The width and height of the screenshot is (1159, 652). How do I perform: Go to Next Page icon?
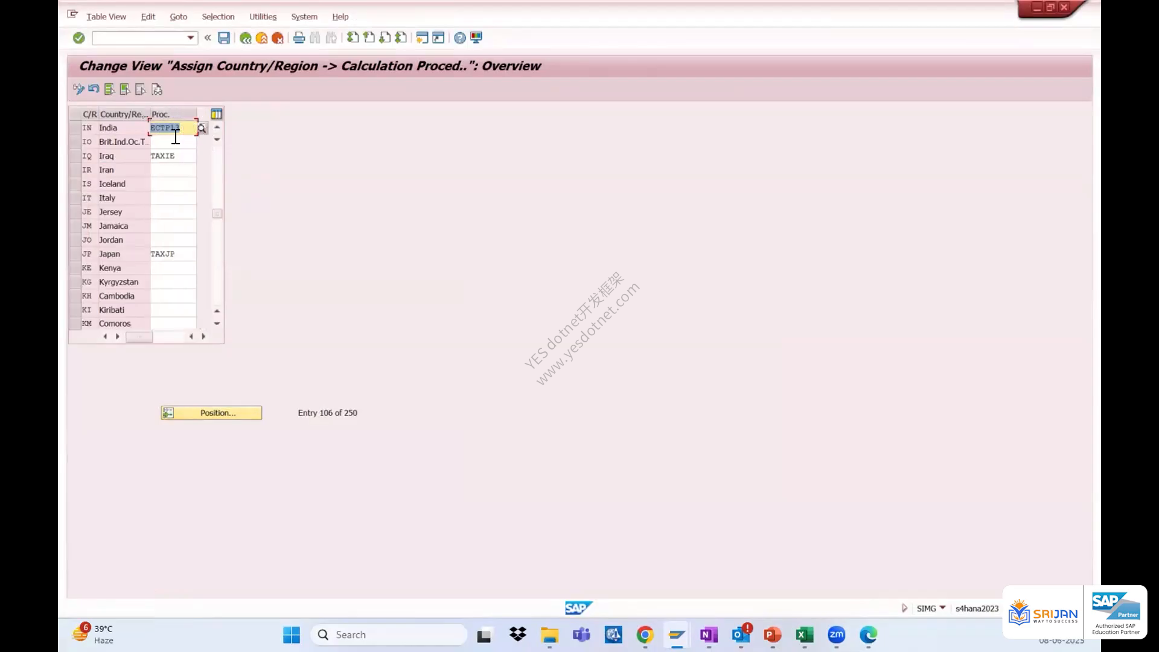(385, 38)
